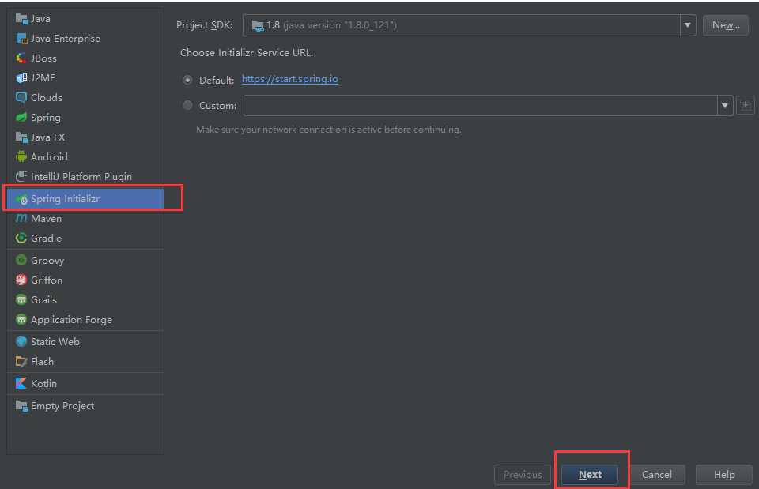Open the Project SDK dropdown arrow
Image resolution: width=759 pixels, height=489 pixels.
click(687, 25)
